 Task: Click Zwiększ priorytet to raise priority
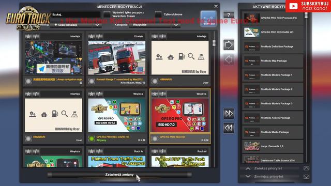270,168
